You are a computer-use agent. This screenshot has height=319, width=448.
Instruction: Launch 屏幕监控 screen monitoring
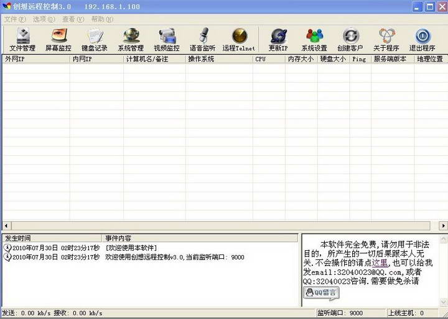(x=58, y=39)
